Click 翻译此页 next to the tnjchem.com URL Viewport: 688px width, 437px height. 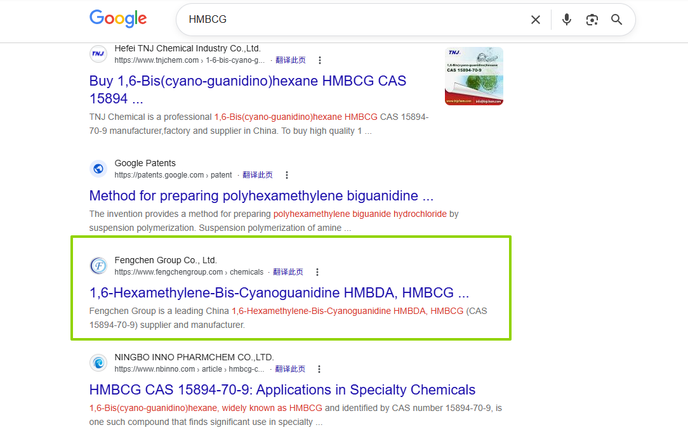point(291,60)
